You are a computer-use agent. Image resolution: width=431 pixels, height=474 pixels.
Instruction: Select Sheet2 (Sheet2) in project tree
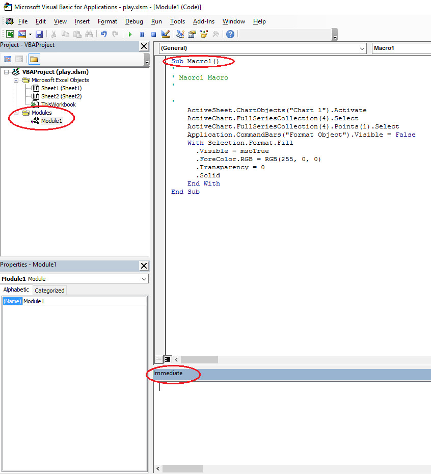click(61, 96)
